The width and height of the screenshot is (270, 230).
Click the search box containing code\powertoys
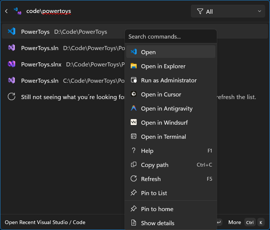107,11
